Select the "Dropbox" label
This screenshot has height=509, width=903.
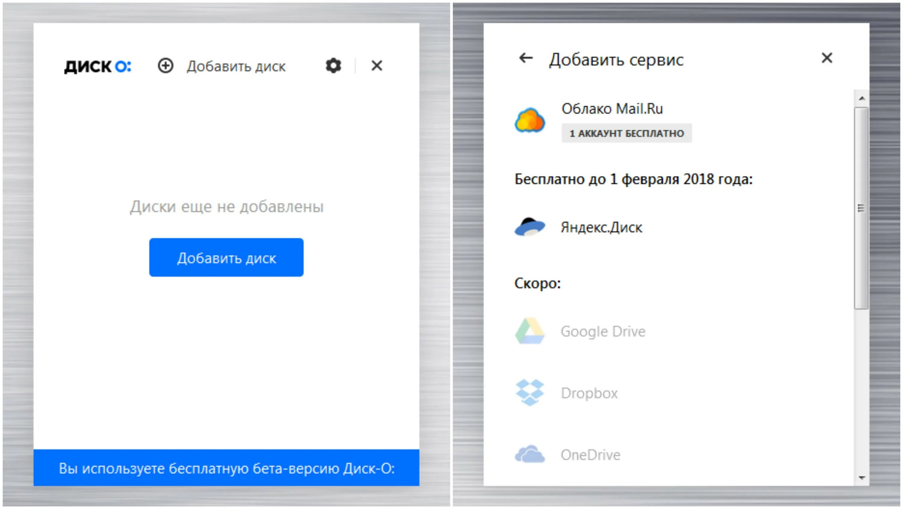click(x=589, y=393)
